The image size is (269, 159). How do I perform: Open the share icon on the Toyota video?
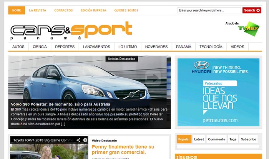(x=78, y=140)
